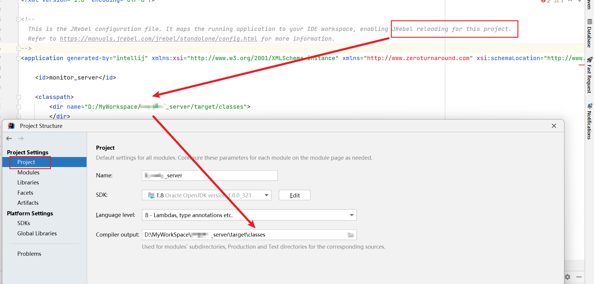594x284 pixels.
Task: Select Libraries in Project Settings
Action: (28, 182)
